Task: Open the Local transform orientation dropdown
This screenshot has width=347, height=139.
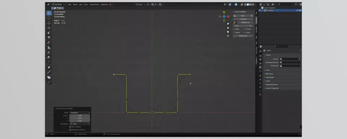Action: coord(140,4)
